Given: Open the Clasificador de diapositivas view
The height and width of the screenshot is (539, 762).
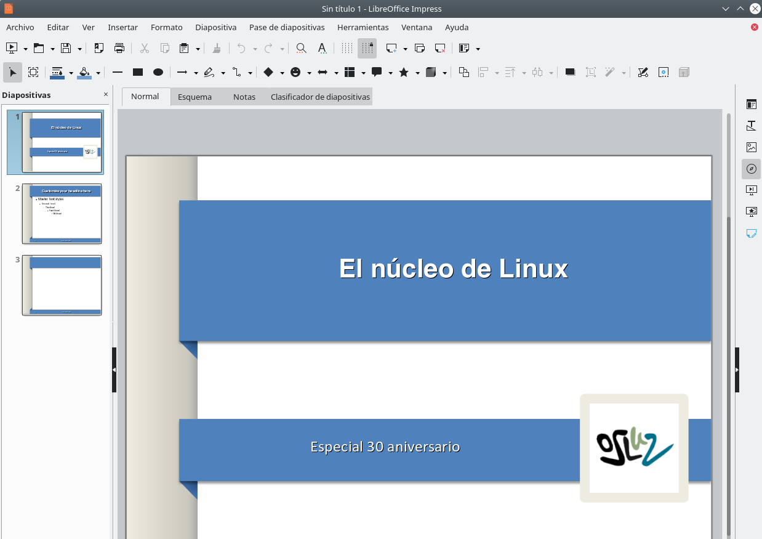Looking at the screenshot, I should (320, 97).
